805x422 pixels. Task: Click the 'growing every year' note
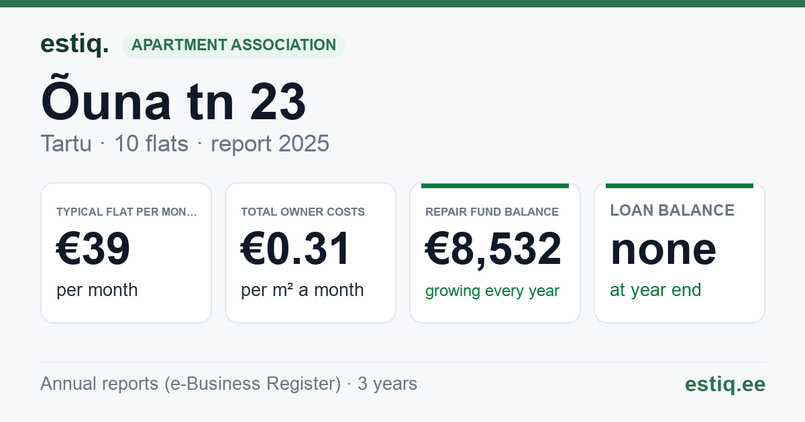492,291
